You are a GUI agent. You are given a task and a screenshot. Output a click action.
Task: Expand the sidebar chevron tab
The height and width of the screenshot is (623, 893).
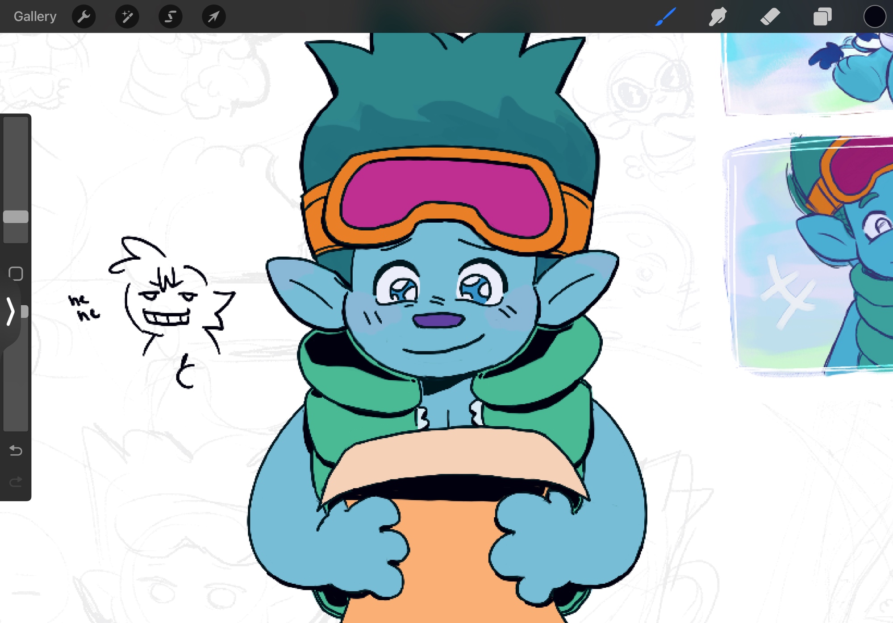[10, 311]
